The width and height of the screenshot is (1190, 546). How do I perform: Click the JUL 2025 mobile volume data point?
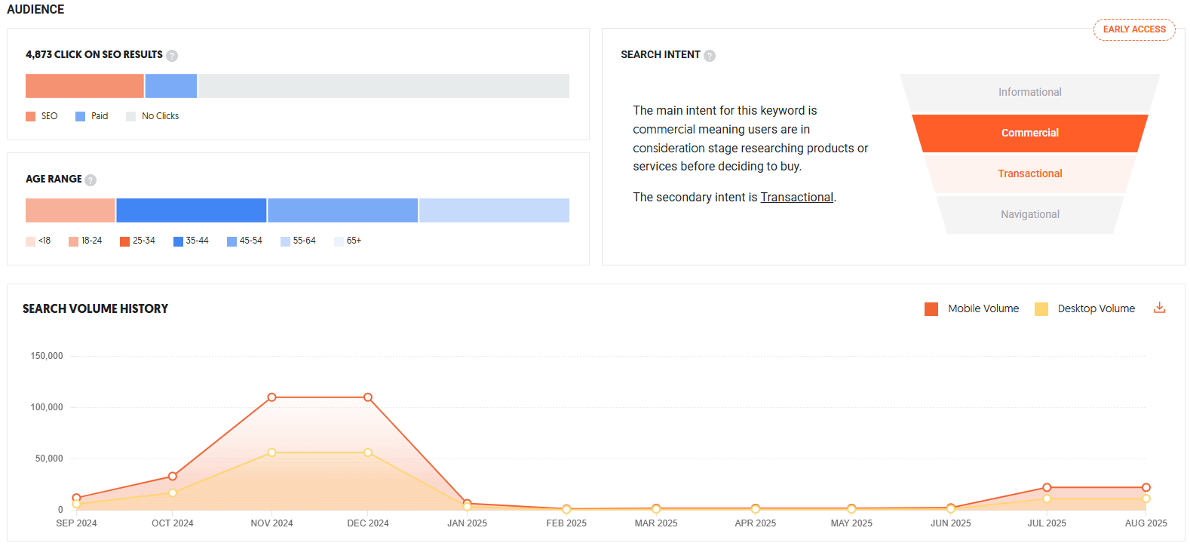pyautogui.click(x=1047, y=488)
